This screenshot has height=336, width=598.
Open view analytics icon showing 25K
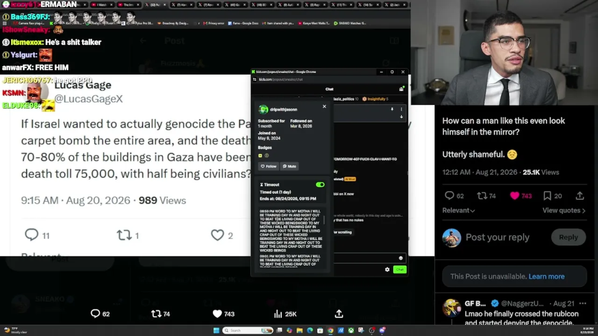(x=278, y=314)
